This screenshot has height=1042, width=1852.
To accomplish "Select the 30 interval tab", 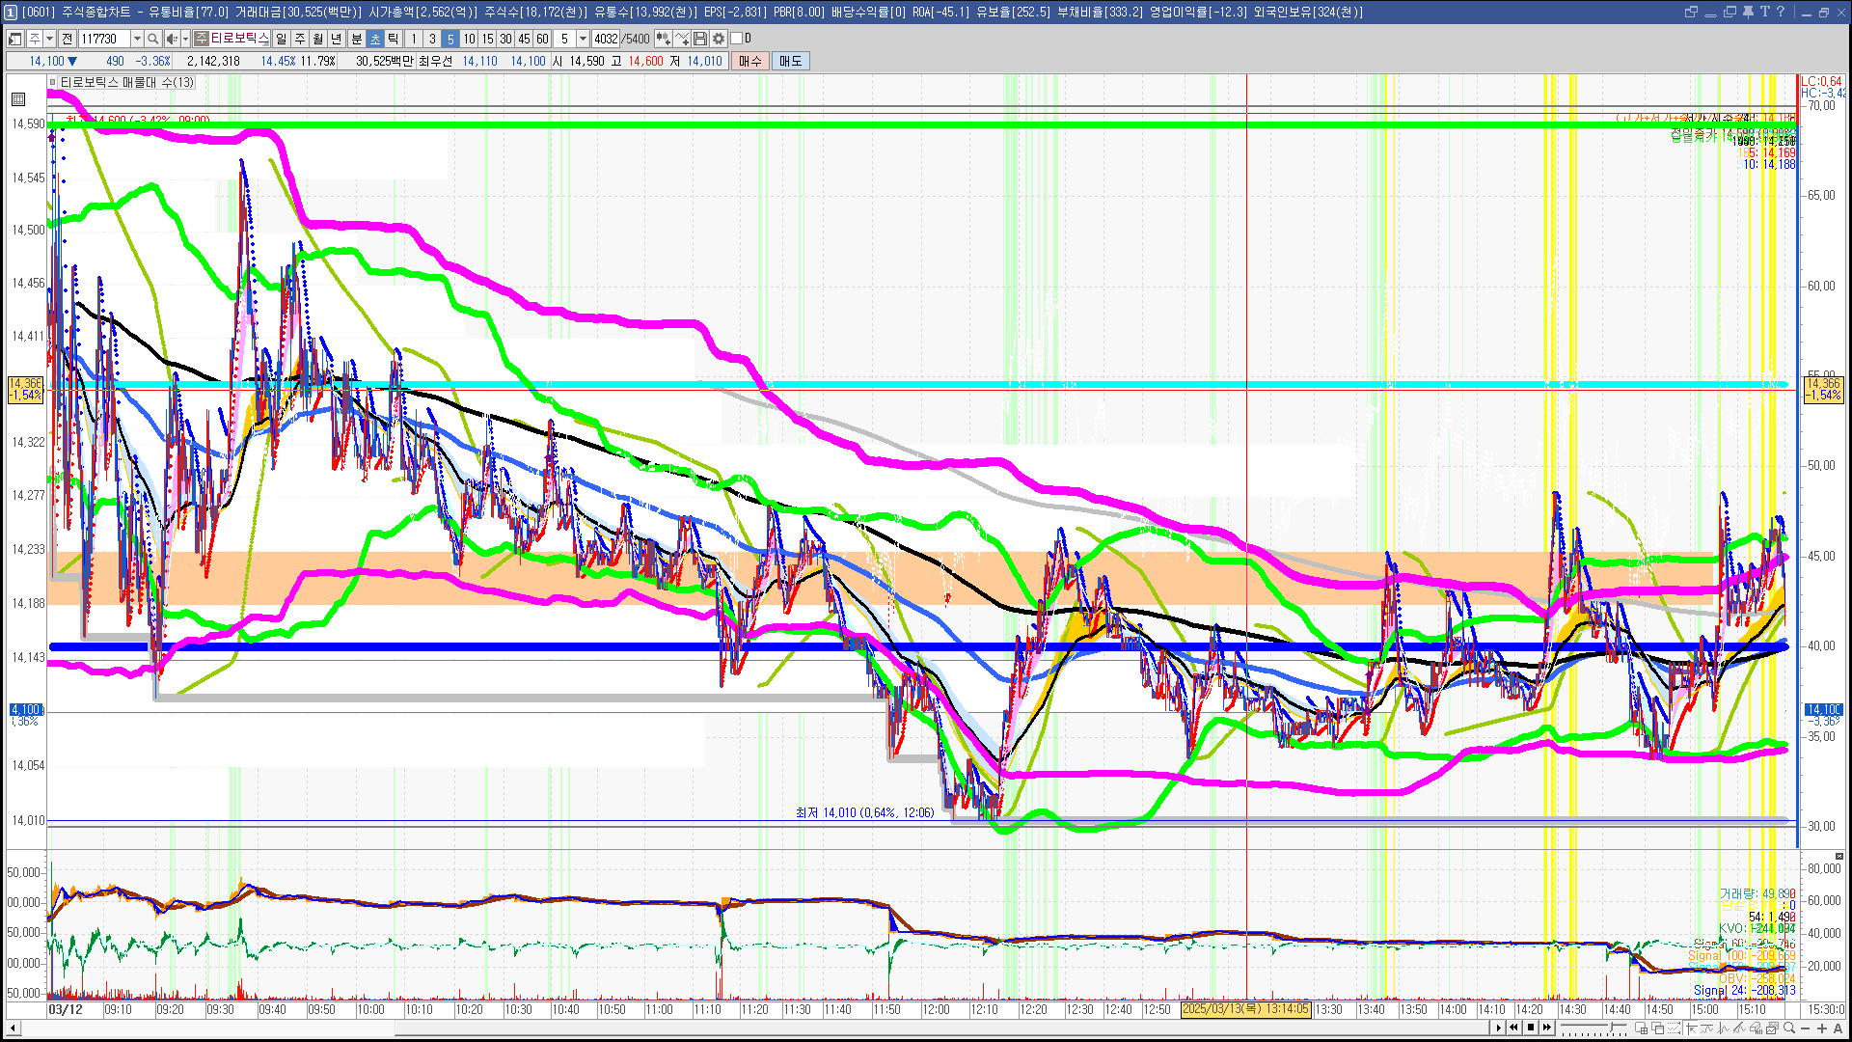I will tap(505, 39).
